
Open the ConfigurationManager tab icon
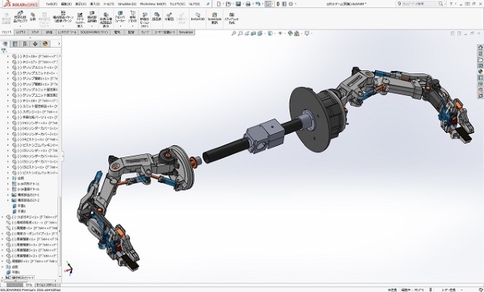click(x=25, y=44)
